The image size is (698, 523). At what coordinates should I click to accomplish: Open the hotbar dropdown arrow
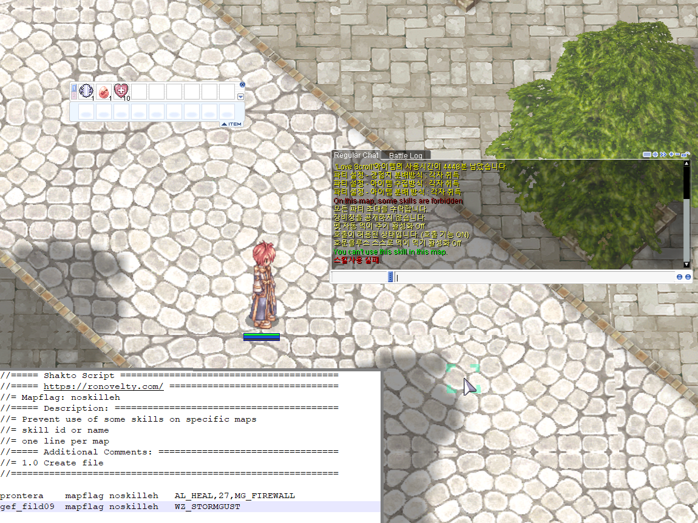(240, 96)
